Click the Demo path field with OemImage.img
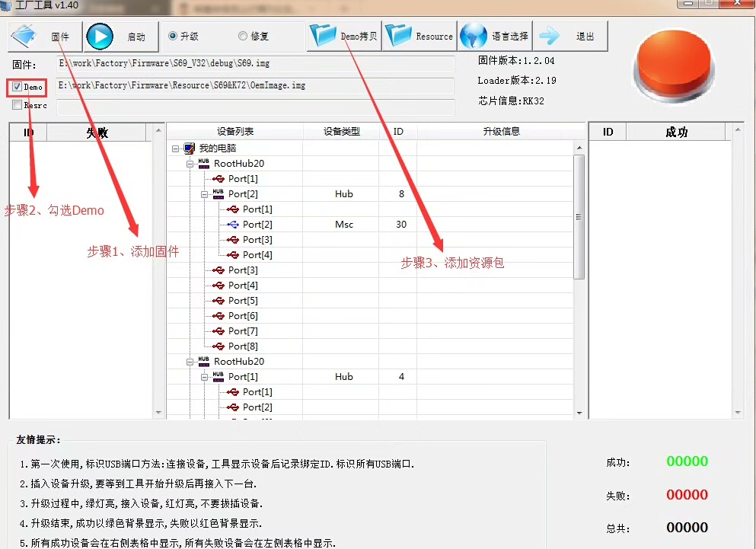 [x=256, y=86]
